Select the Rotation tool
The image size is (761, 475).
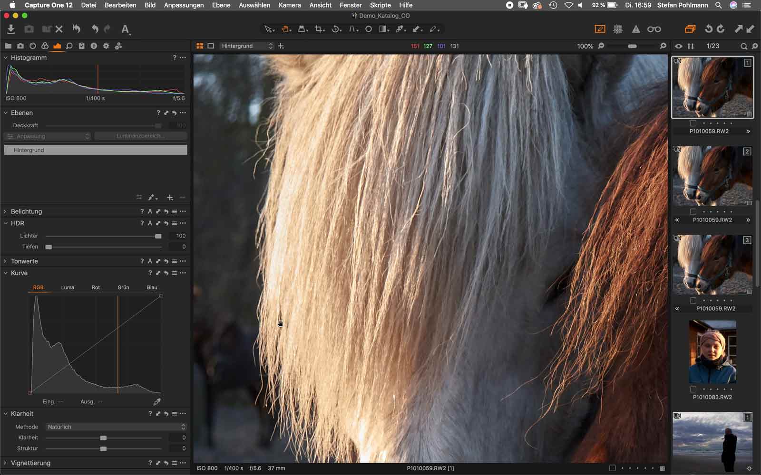(336, 29)
